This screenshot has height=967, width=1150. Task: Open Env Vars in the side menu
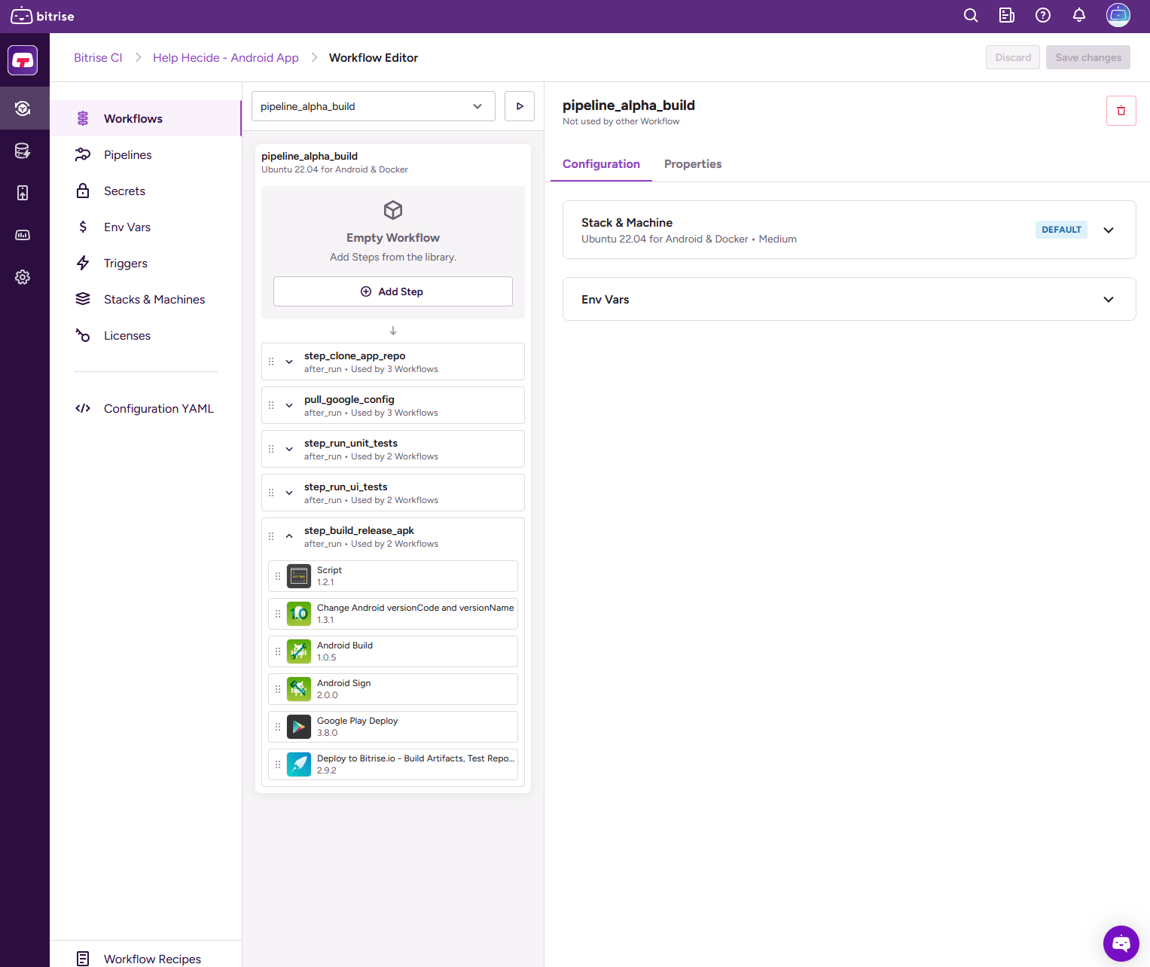click(x=145, y=227)
